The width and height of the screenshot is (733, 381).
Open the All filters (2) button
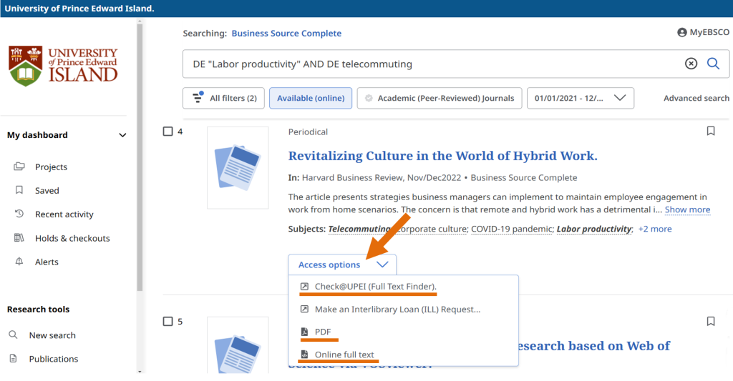pos(223,98)
